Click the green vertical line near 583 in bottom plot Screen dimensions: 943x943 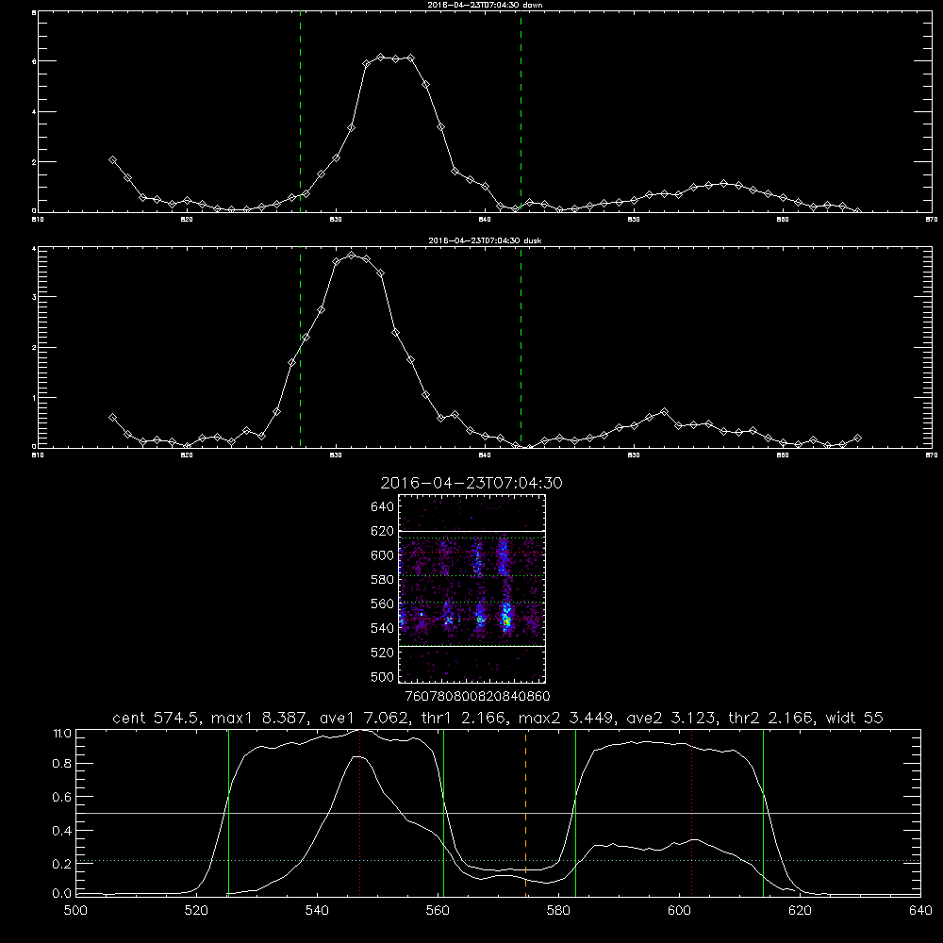575,813
